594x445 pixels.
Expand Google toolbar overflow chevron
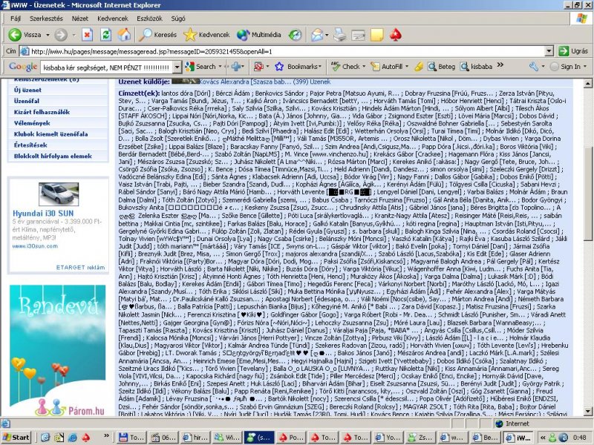(x=500, y=65)
